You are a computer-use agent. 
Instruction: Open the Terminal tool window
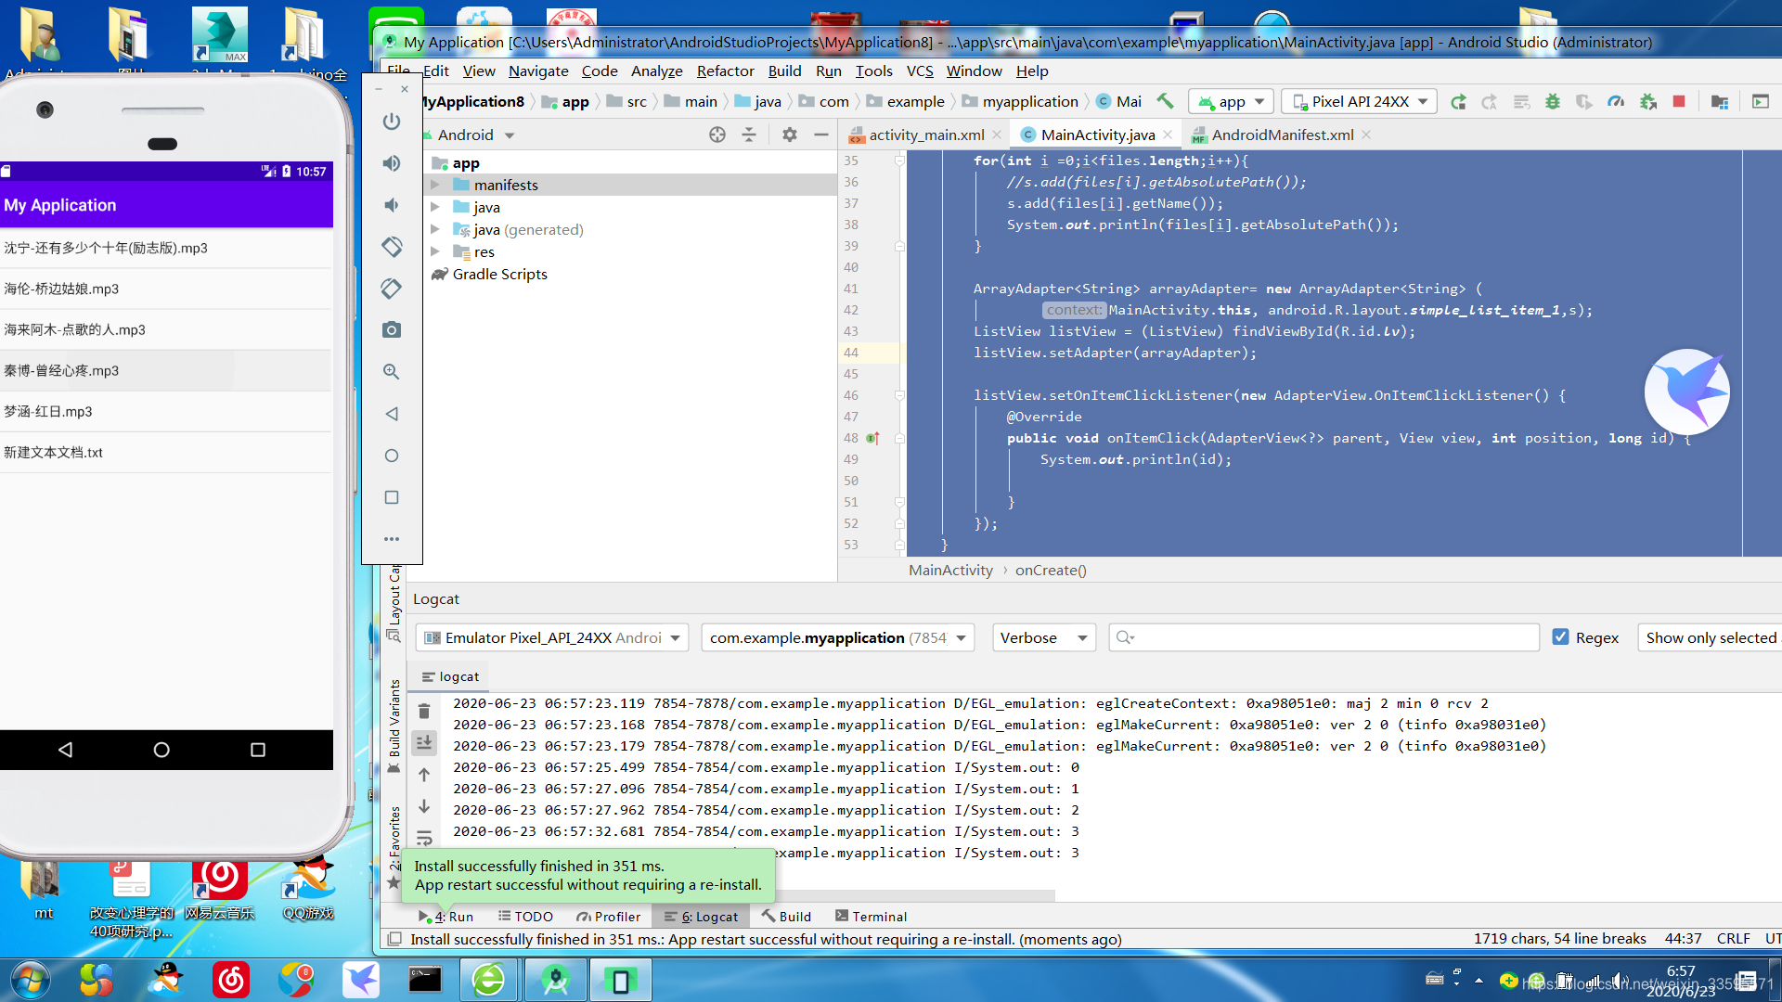pyautogui.click(x=871, y=916)
